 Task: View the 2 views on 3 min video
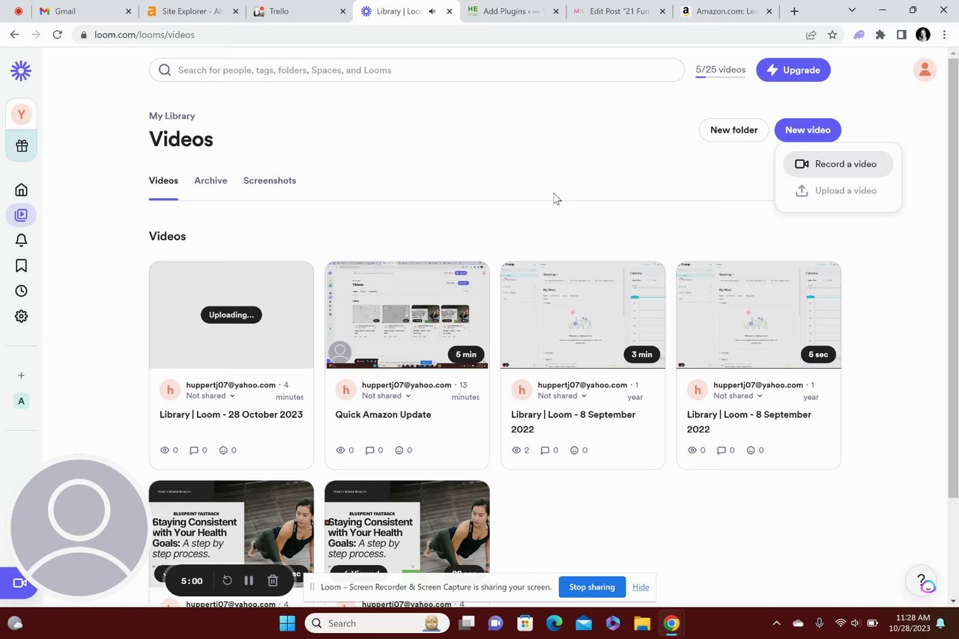(521, 450)
